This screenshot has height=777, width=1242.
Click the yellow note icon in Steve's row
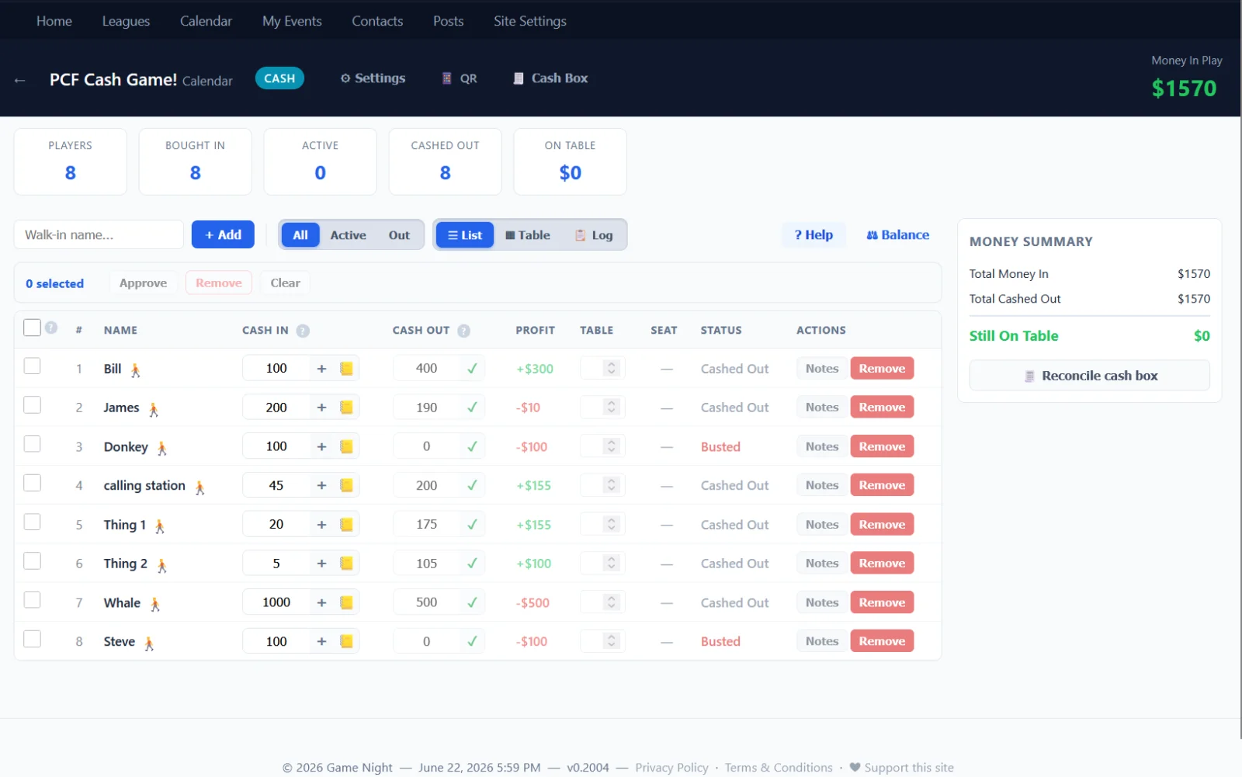coord(346,641)
